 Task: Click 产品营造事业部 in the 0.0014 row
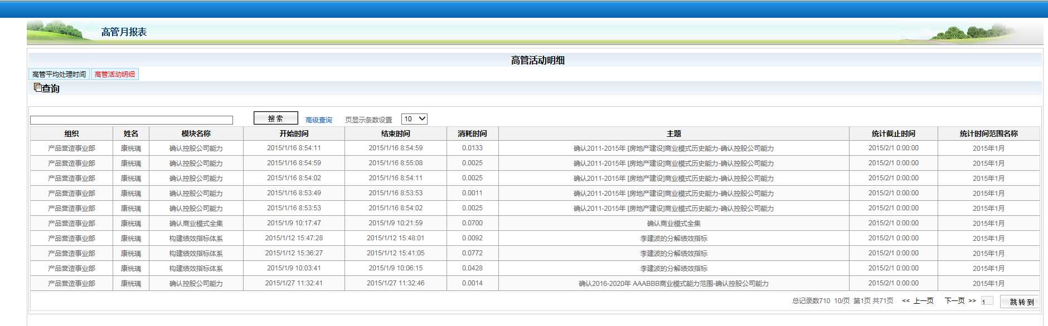coord(71,284)
